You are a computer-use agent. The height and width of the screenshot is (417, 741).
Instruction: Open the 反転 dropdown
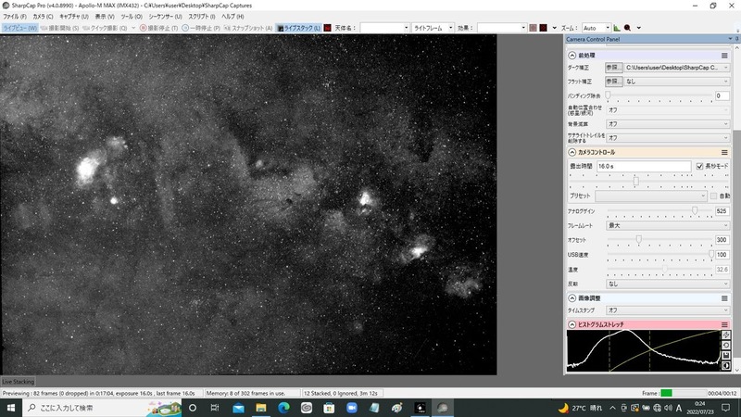click(x=668, y=284)
